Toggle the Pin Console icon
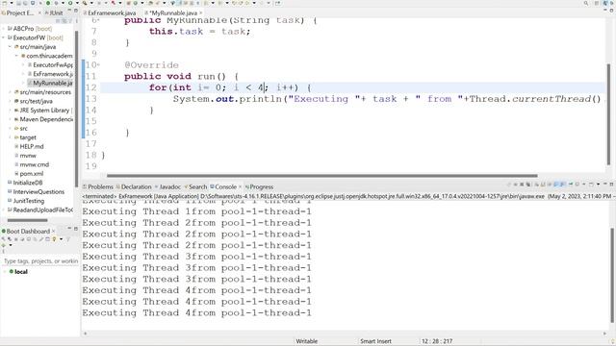This screenshot has width=616, height=346. (x=571, y=184)
